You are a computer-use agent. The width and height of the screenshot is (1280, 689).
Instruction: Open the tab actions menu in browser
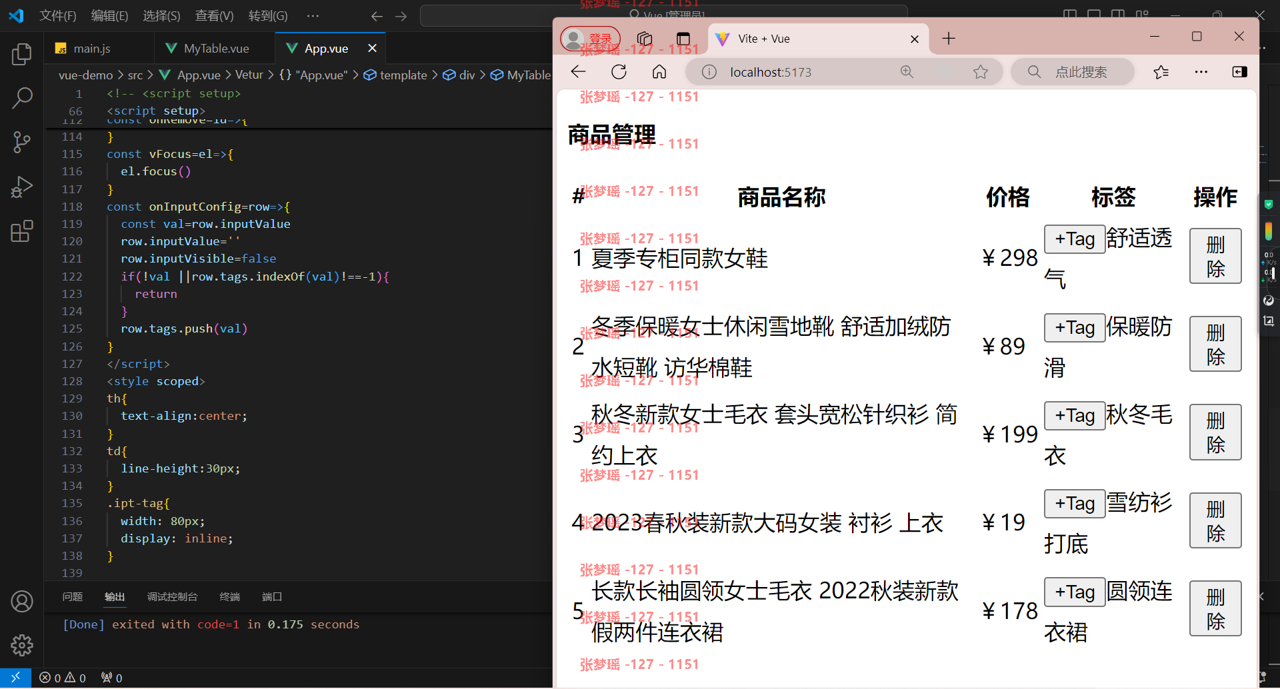point(683,39)
